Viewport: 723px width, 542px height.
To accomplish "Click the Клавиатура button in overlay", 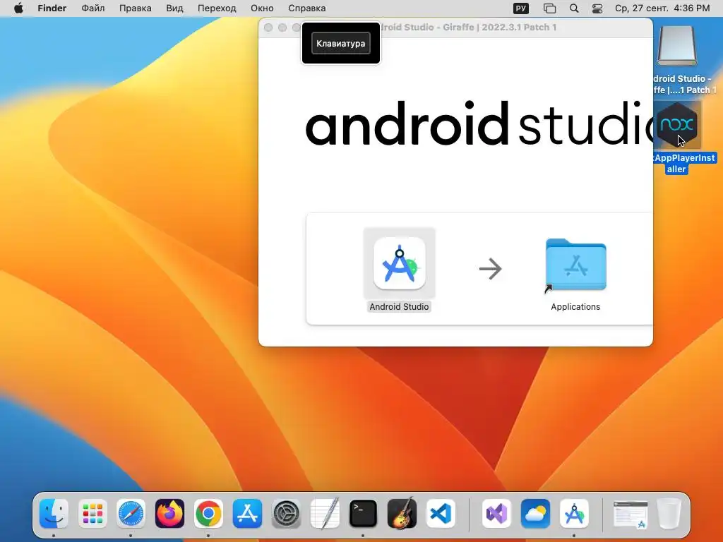I will tap(341, 43).
